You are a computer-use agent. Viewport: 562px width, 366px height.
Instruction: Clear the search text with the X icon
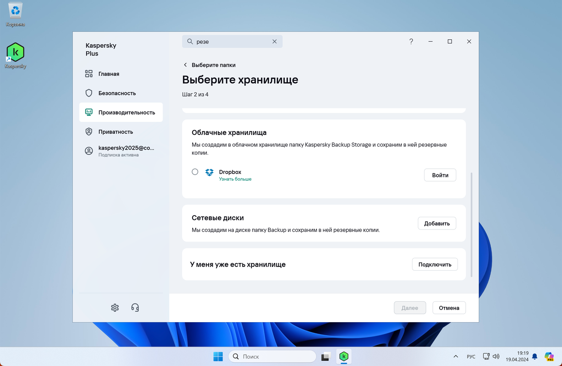[275, 41]
